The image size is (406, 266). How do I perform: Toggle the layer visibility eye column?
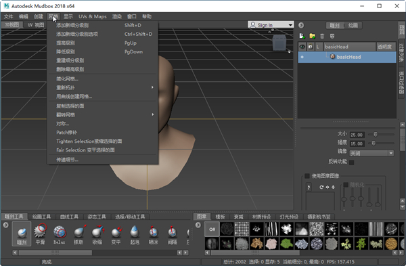coord(302,47)
